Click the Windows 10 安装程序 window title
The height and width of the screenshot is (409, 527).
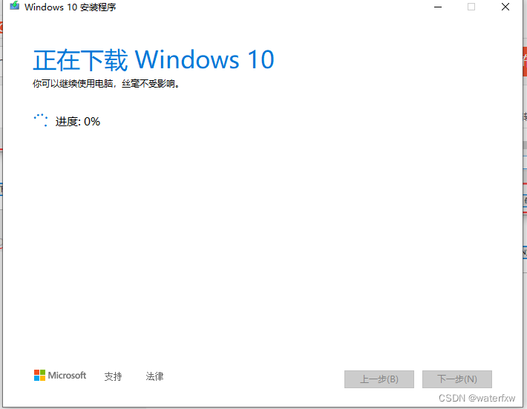(x=71, y=7)
